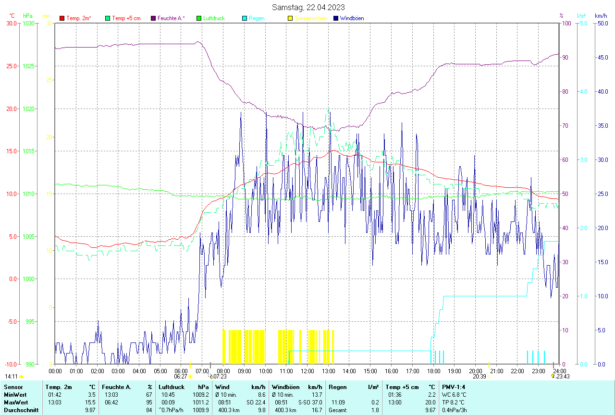Screen dimensions: 615x415
Task: Click the '^0.7hPa/h' value
Action: [x=171, y=410]
